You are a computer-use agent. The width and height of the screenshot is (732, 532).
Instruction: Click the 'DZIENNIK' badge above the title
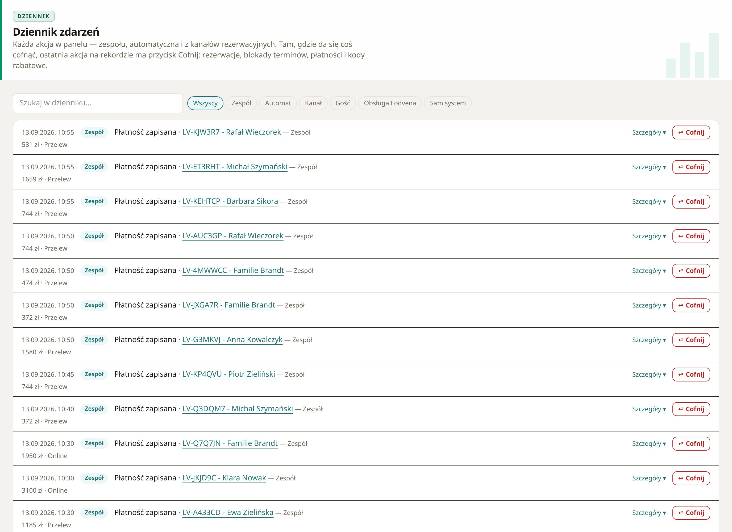tap(34, 16)
